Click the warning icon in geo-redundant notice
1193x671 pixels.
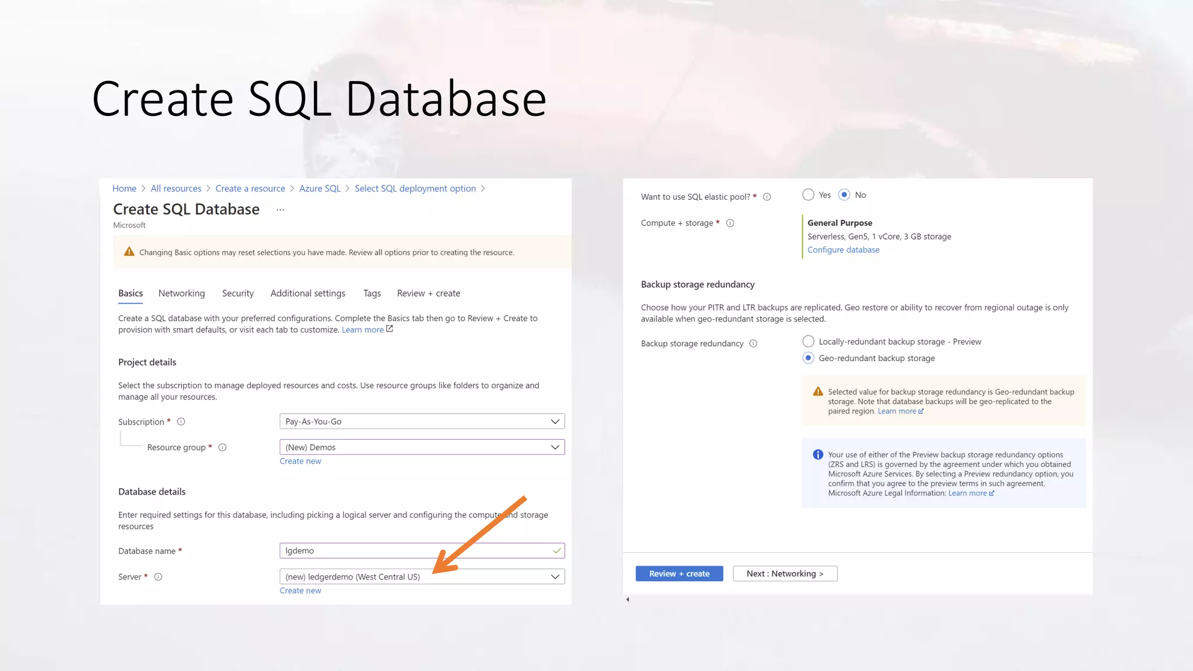click(818, 391)
